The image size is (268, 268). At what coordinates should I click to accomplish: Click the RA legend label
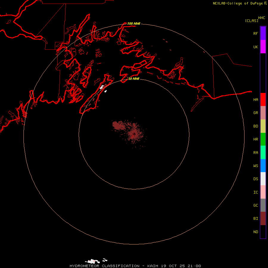[x=255, y=153]
